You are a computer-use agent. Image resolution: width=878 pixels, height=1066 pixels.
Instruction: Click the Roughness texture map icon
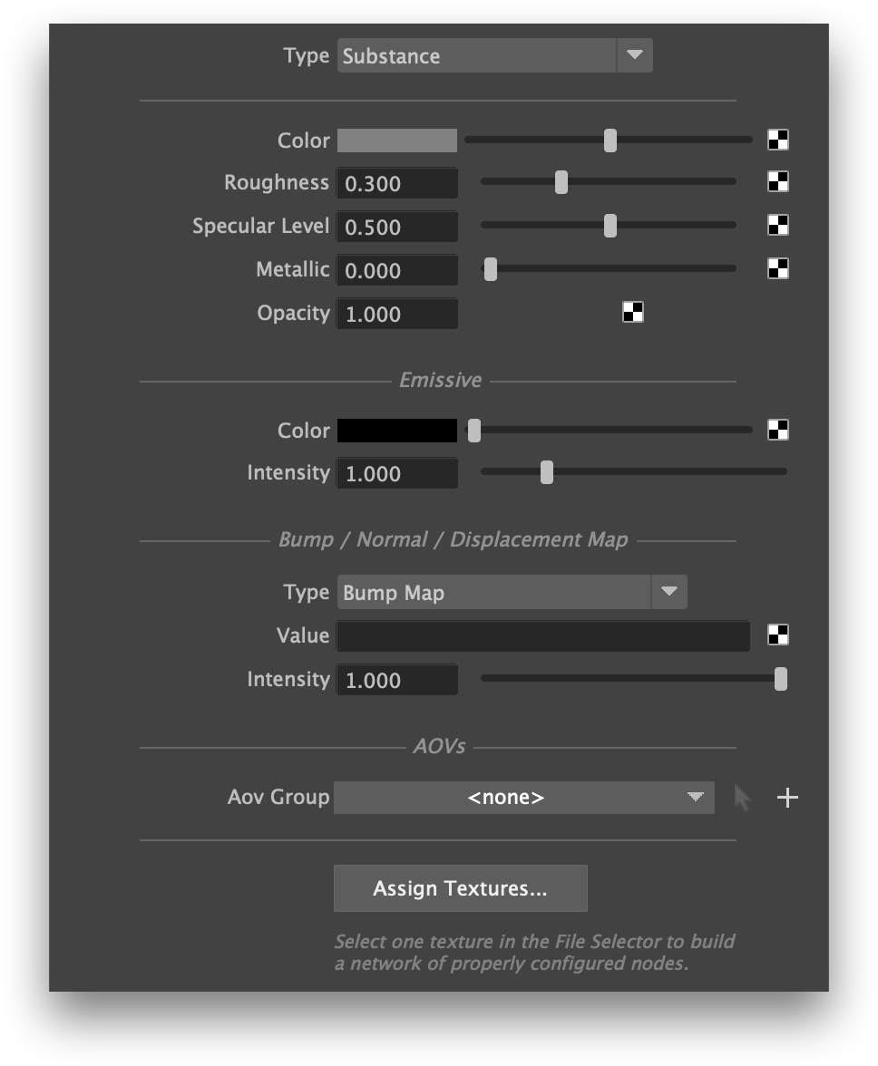click(778, 182)
